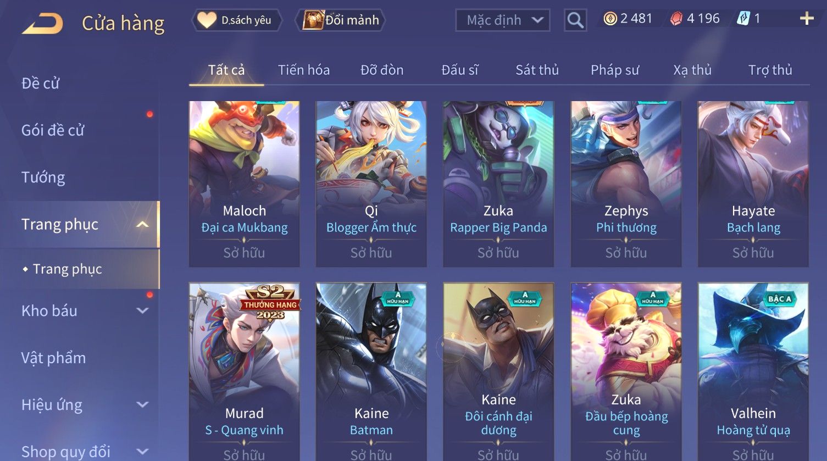Image resolution: width=827 pixels, height=461 pixels.
Task: Tap the gold coin currency icon
Action: point(610,19)
